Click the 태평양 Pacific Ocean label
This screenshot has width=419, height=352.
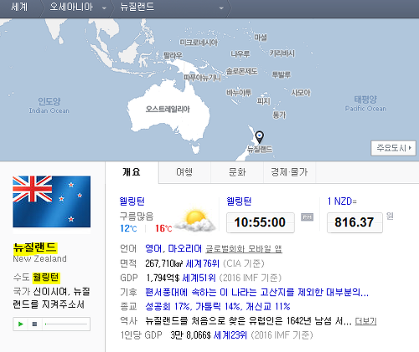point(365,104)
